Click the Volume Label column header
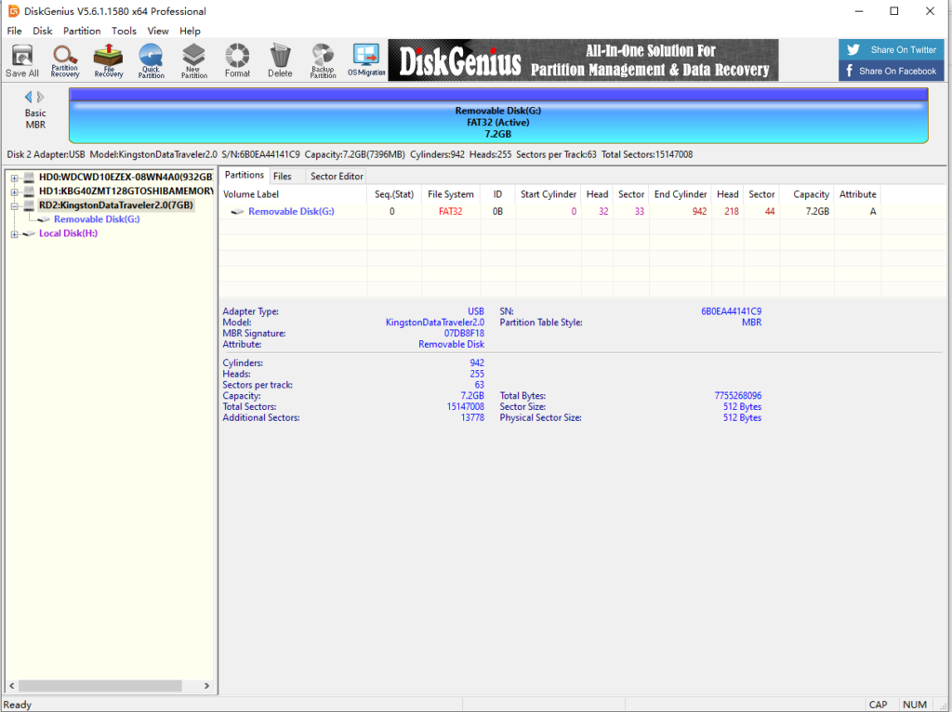The image size is (952, 712). tap(293, 194)
